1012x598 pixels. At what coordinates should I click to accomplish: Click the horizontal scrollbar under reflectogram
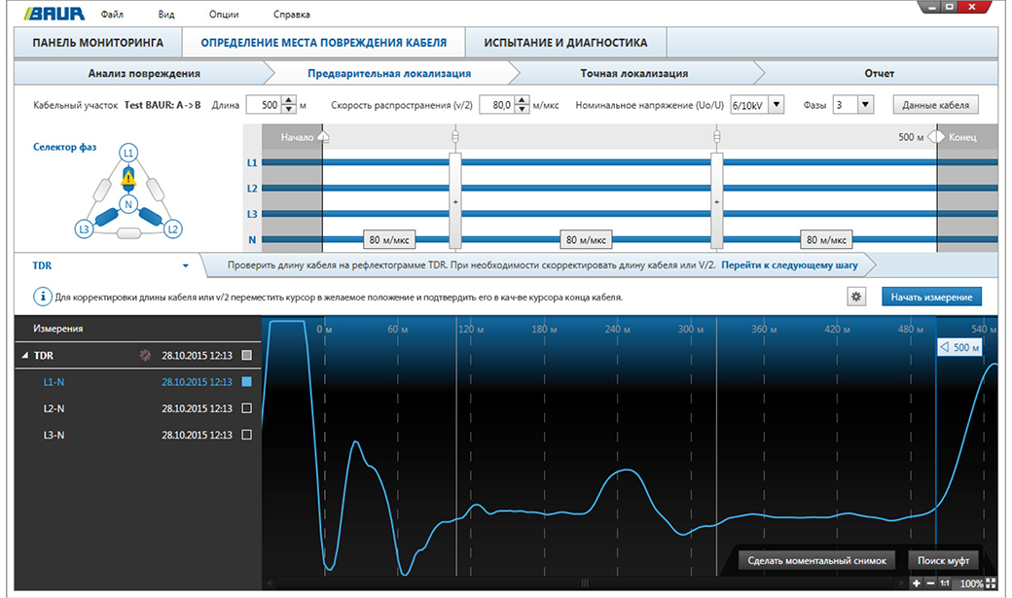click(585, 583)
